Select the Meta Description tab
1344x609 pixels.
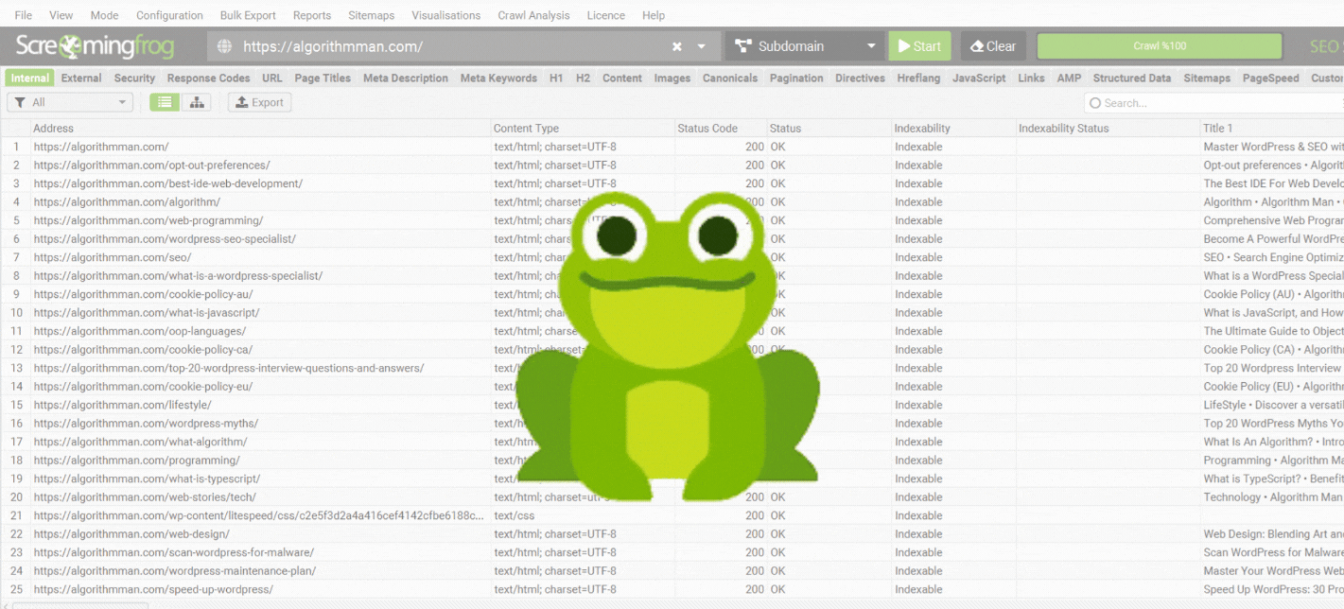(x=406, y=78)
